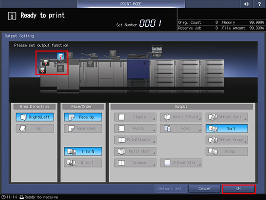Viewport: 266px width, 200px height.
Task: Open the Multi 3-Fold settings
Action: click(x=181, y=117)
